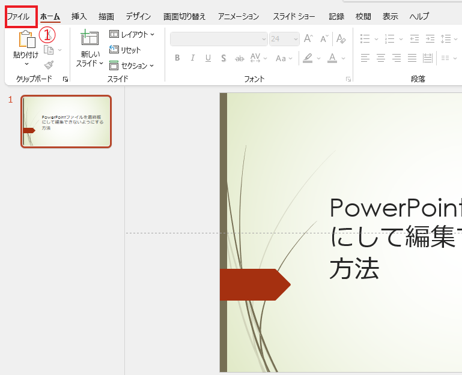Switch to the ホーム tab
Screen dimensions: 462x375
point(50,16)
